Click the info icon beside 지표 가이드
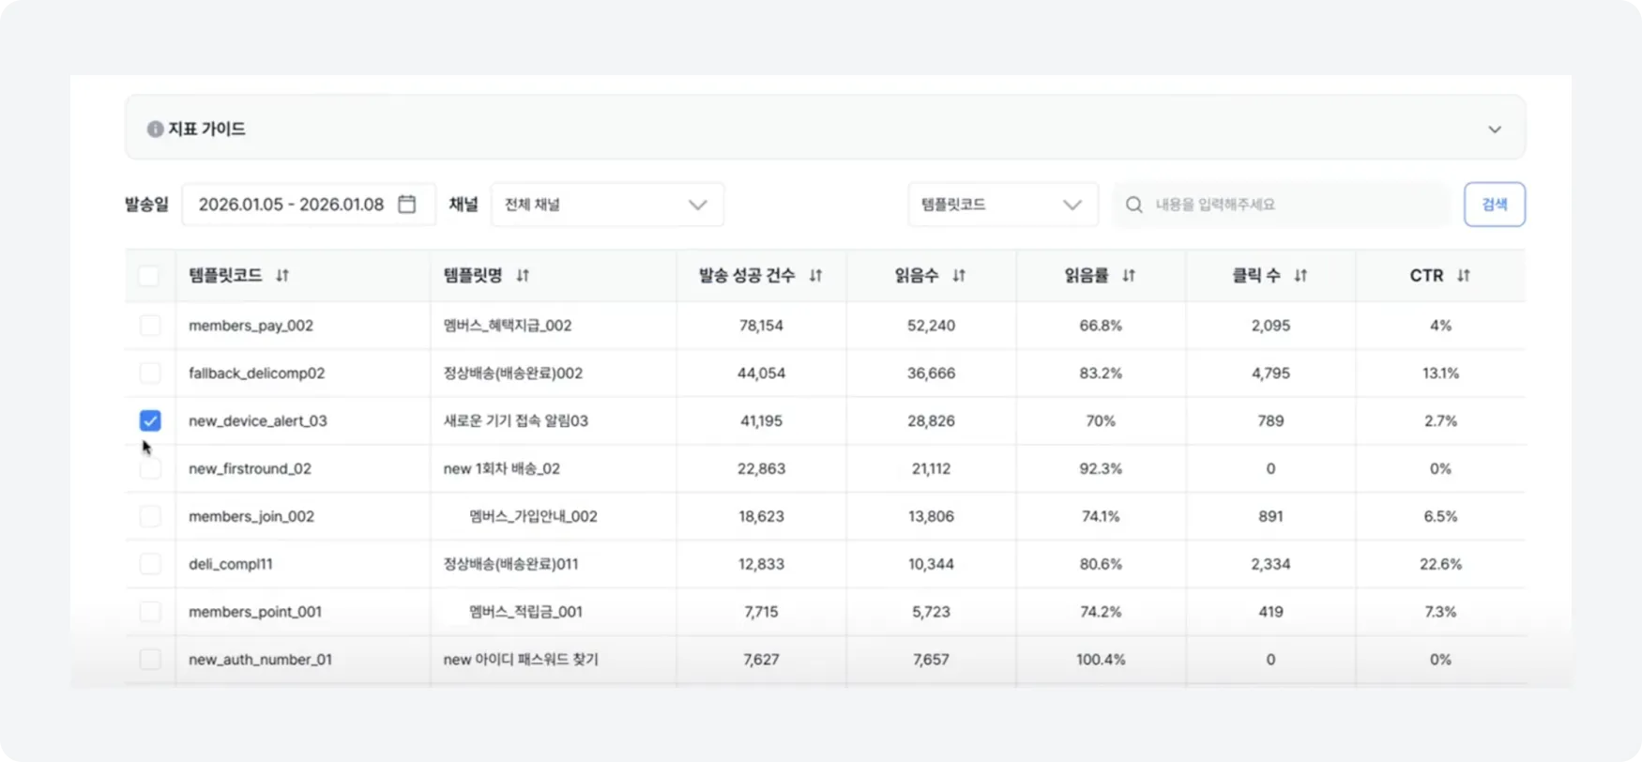 pos(155,129)
